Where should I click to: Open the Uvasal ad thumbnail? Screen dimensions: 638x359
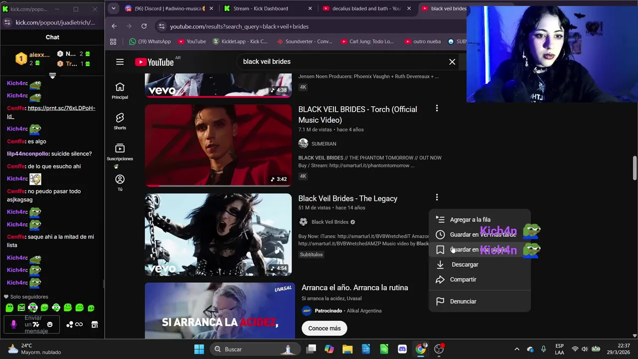220,311
